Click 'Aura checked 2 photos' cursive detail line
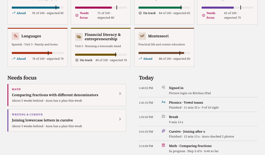 pos(218,136)
